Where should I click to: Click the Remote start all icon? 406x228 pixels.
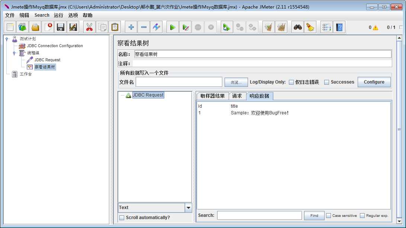pos(227,27)
